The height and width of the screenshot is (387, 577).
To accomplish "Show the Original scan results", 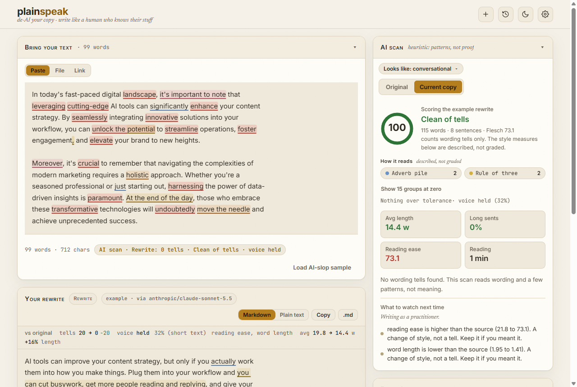I will point(397,87).
